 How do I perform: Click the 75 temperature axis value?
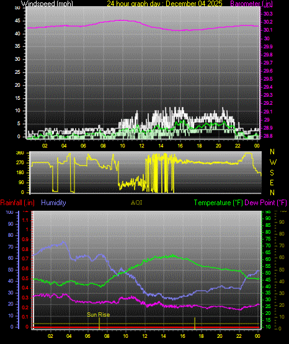coord(268,239)
